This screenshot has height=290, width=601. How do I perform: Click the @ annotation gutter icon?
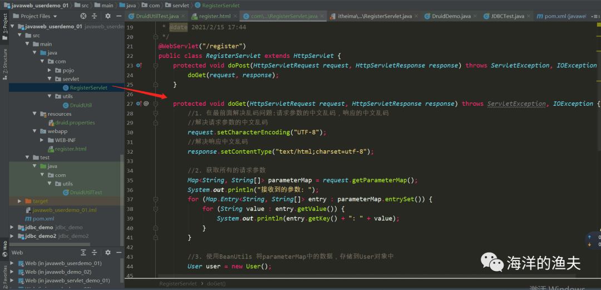point(146,104)
